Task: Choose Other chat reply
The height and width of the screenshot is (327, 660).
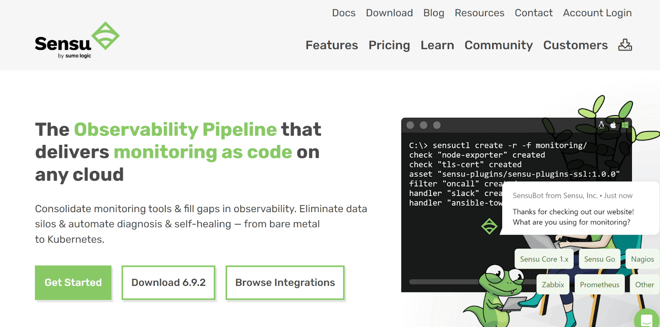Action: (644, 285)
